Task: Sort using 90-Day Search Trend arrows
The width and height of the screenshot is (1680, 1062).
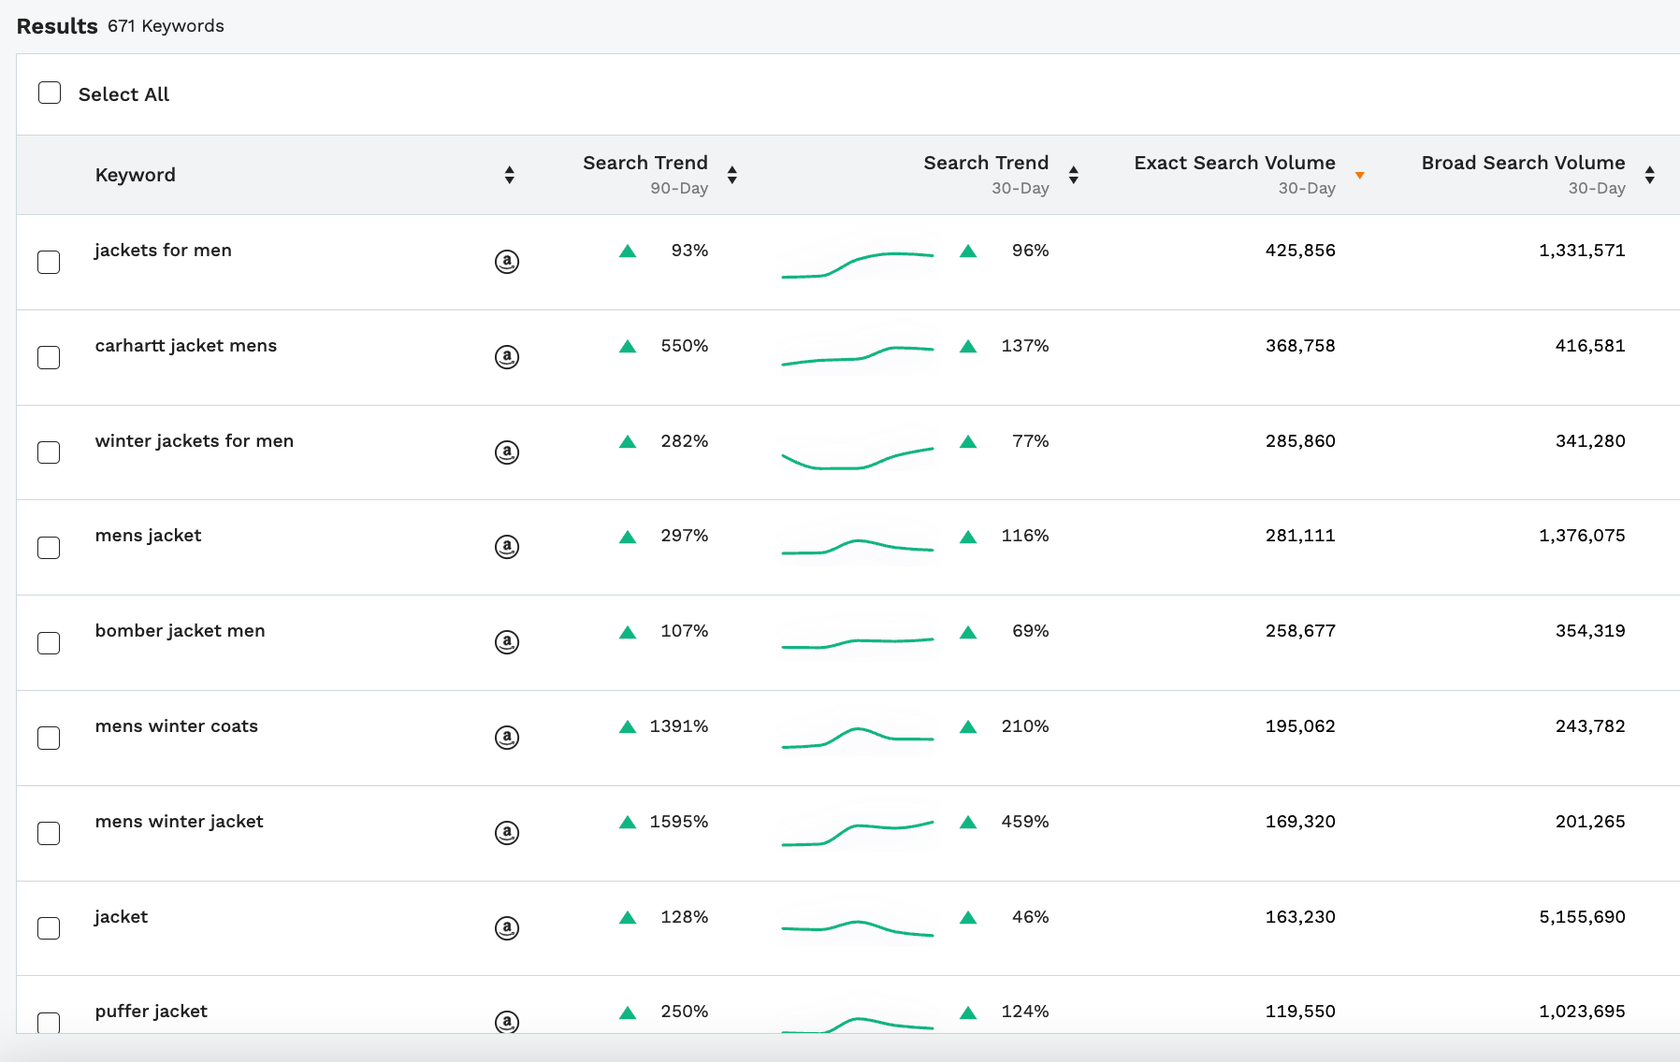Action: coord(731,175)
